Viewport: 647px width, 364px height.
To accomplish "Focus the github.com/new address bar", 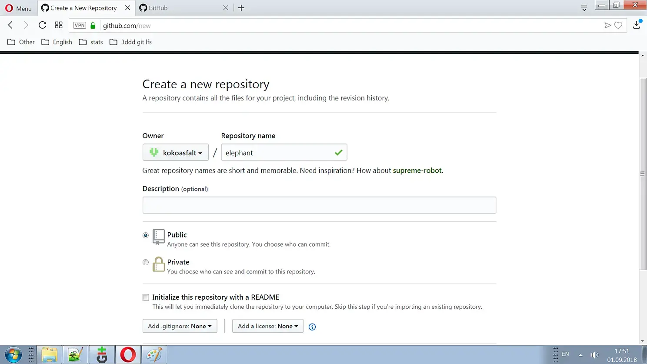I will tap(348, 26).
